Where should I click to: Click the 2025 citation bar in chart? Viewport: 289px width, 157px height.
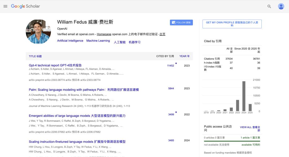(x=250, y=108)
